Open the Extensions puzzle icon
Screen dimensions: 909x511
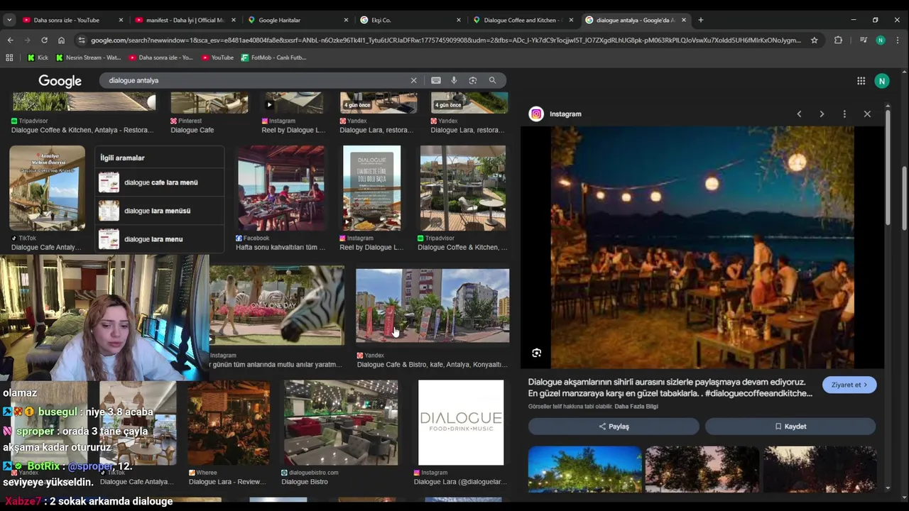click(838, 40)
